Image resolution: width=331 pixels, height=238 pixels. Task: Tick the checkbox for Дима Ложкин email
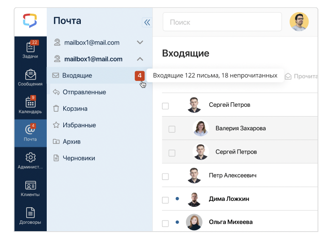pos(165,200)
